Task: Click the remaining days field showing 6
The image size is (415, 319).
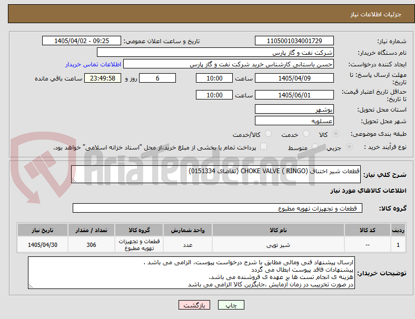Action: [157, 78]
